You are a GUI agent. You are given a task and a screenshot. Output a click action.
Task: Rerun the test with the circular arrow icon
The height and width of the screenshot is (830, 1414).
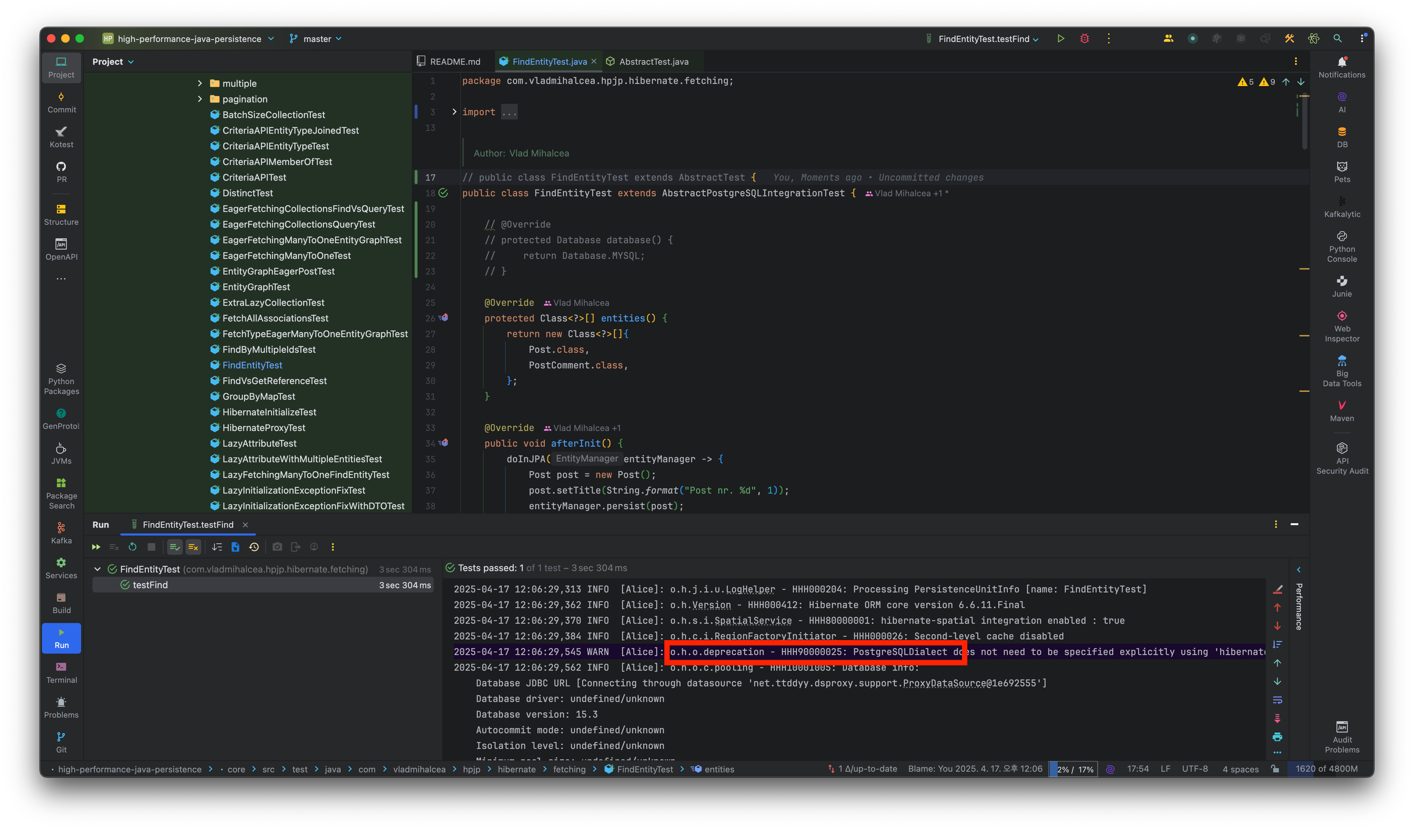(x=132, y=547)
